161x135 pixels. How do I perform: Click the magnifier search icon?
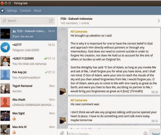pos(4,21)
